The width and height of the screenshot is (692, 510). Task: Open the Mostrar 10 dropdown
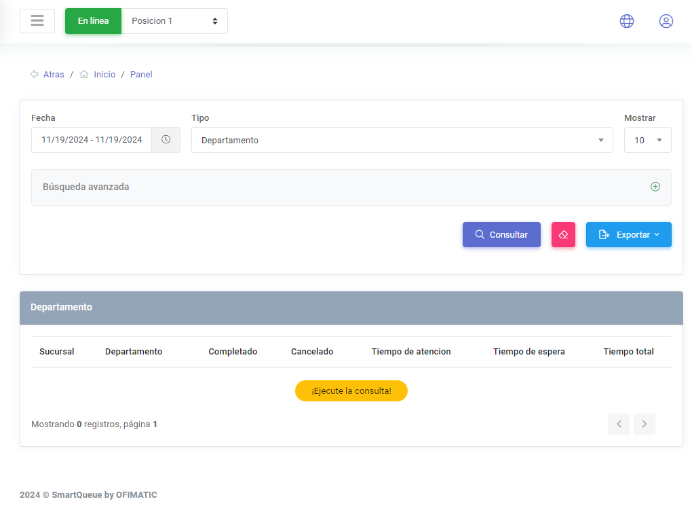[x=647, y=140]
